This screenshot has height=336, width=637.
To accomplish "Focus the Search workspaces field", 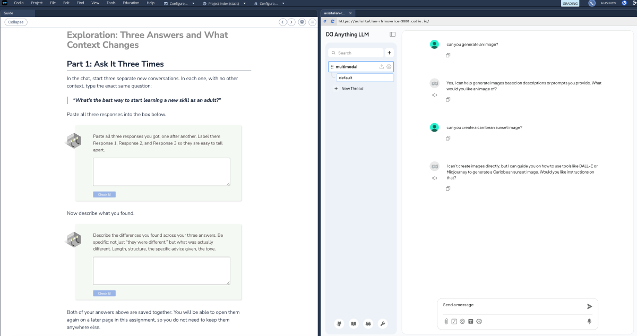I will 356,53.
